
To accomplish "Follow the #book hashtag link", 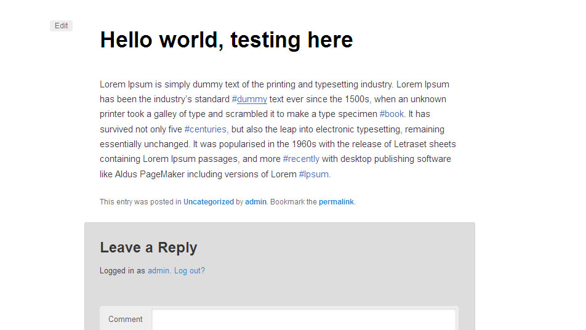I will tap(391, 114).
